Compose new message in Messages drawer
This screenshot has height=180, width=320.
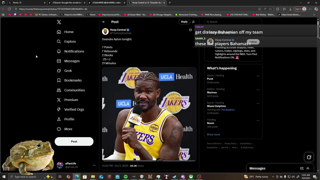pos(302,168)
